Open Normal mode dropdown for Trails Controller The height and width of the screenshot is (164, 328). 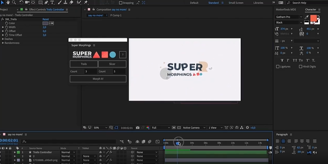coord(68,152)
